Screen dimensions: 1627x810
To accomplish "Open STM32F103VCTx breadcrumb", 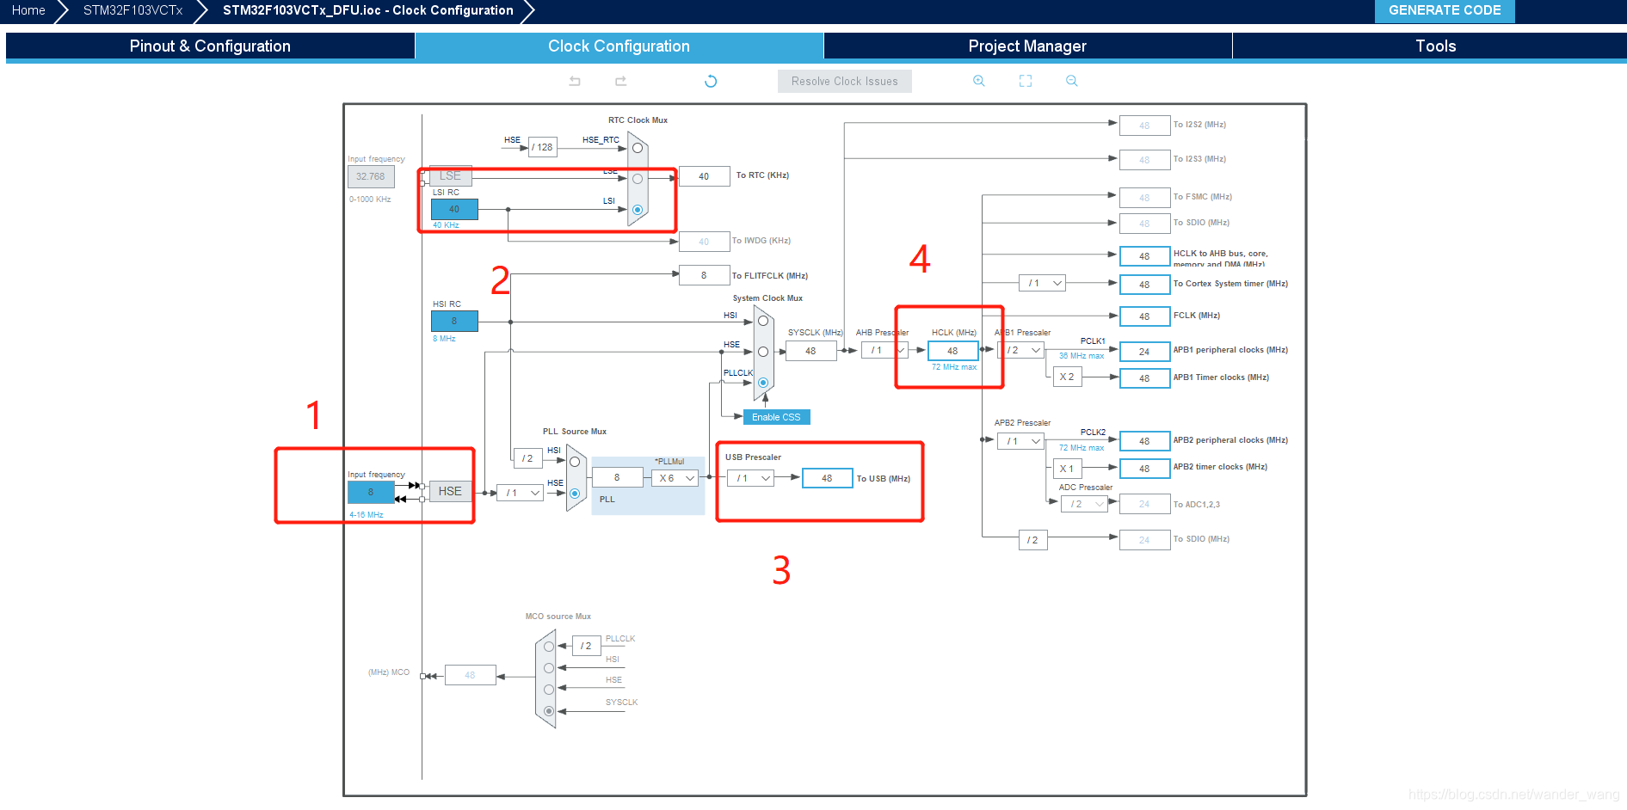I will coord(133,10).
